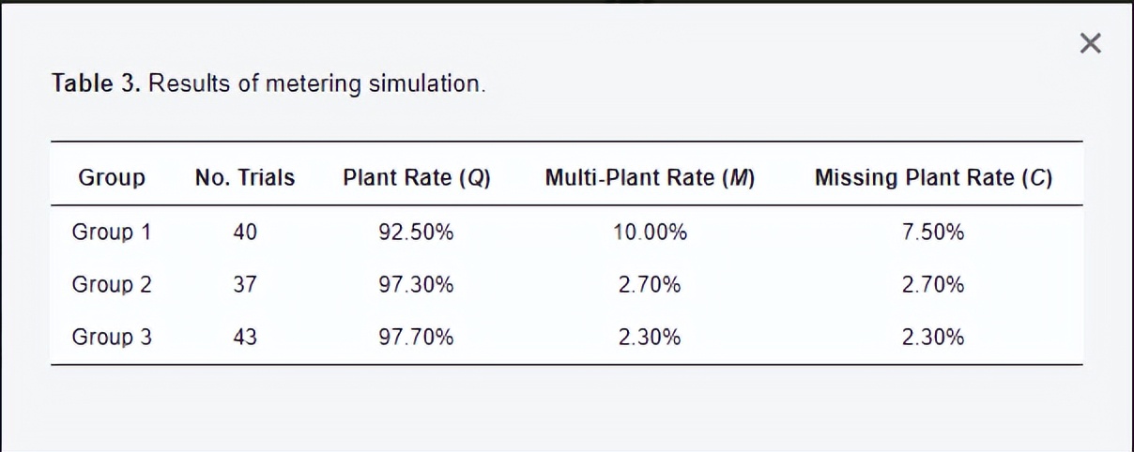
Task: Click the Group column header
Action: 112,178
